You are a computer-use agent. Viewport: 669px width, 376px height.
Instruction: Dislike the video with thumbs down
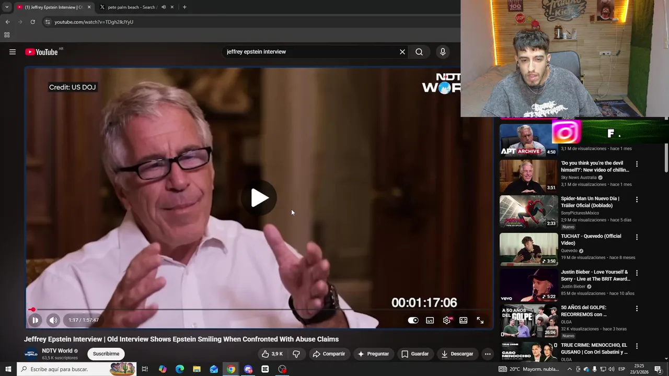click(x=296, y=354)
